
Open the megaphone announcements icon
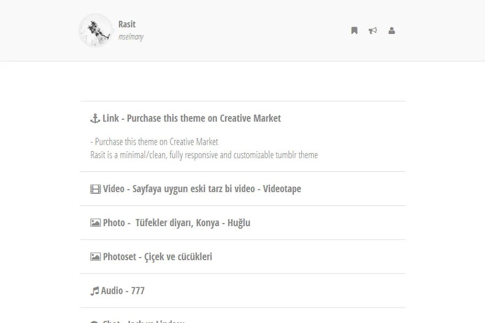pos(373,31)
